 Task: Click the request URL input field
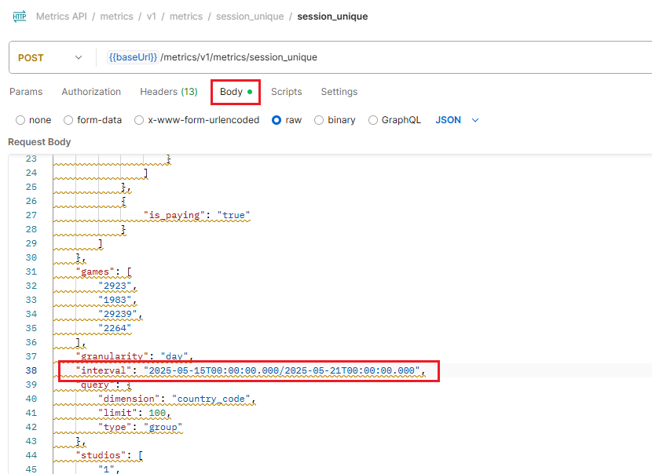point(374,57)
